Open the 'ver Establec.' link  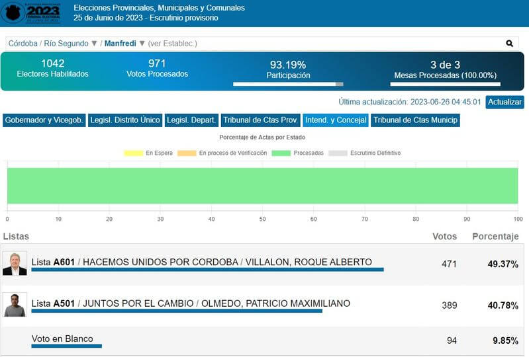point(172,44)
